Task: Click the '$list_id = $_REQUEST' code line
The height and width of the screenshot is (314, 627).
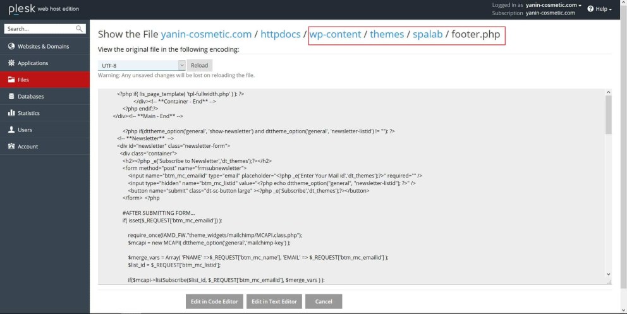Action: 174,265
